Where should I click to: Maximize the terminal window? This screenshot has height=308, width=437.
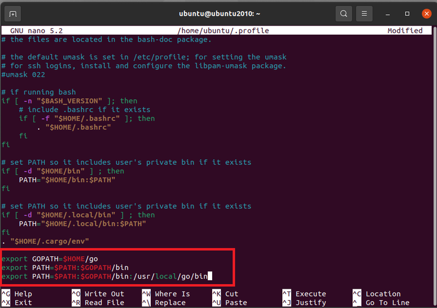pyautogui.click(x=407, y=14)
